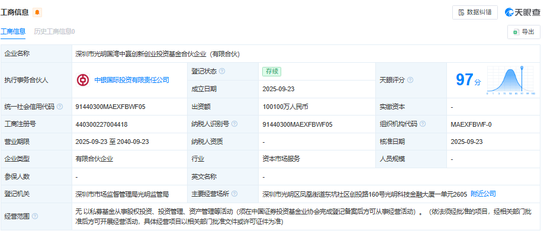Image resolution: width=547 pixels, height=231 pixels.
Task: Click the 营业期限 value 2025-09-23 至 2040-09-23
Action: pyautogui.click(x=112, y=142)
